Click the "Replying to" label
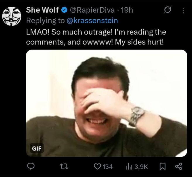Screen dimensions: 192x177 (x=45, y=21)
